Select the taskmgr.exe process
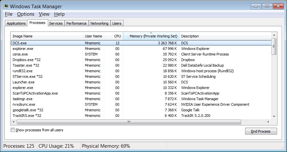This screenshot has width=287, height=152. pyautogui.click(x=141, y=99)
